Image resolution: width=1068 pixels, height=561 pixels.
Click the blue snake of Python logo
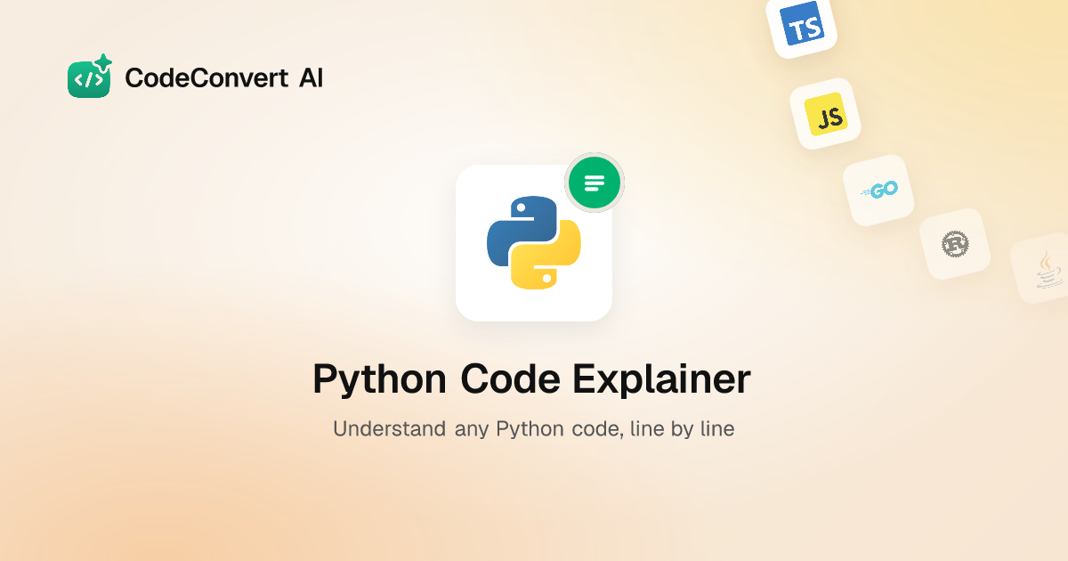click(522, 230)
